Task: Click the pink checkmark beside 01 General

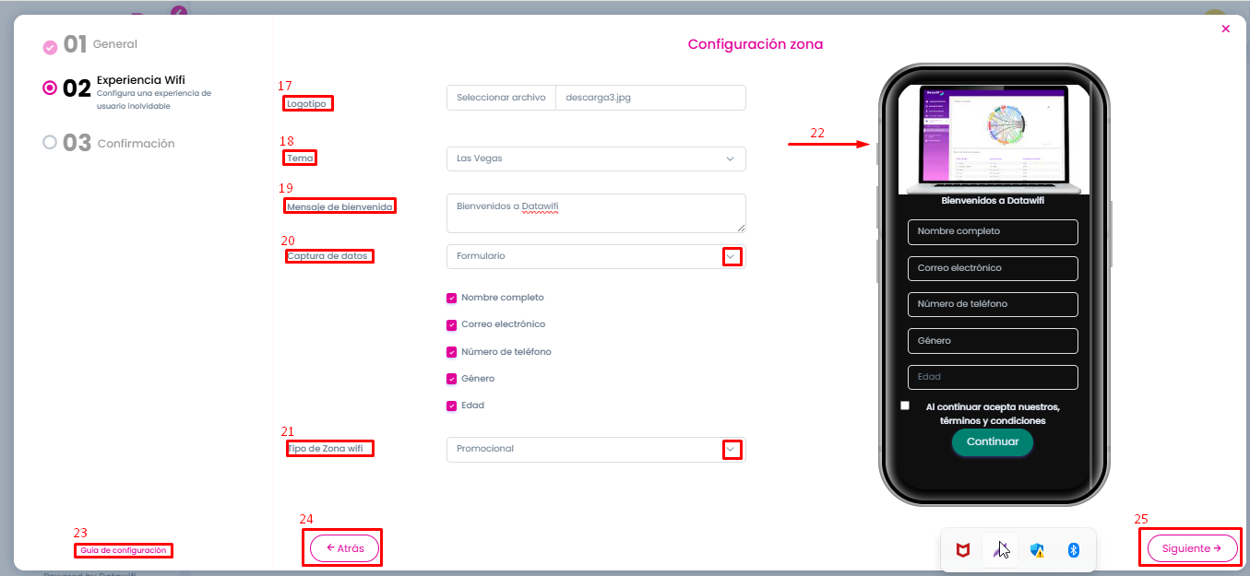Action: tap(50, 47)
